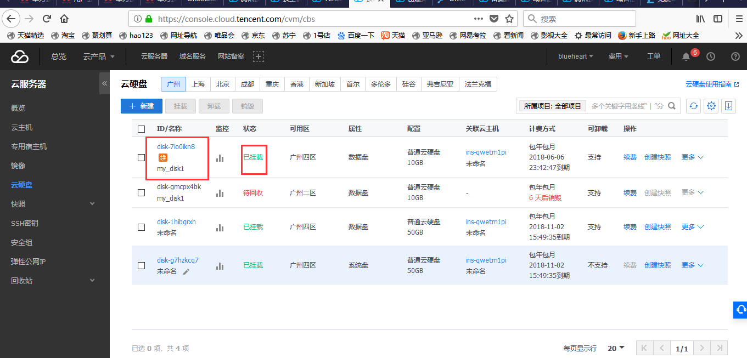Select the checkbox for disk-1hibgrxh
This screenshot has height=358, width=747.
tap(142, 227)
